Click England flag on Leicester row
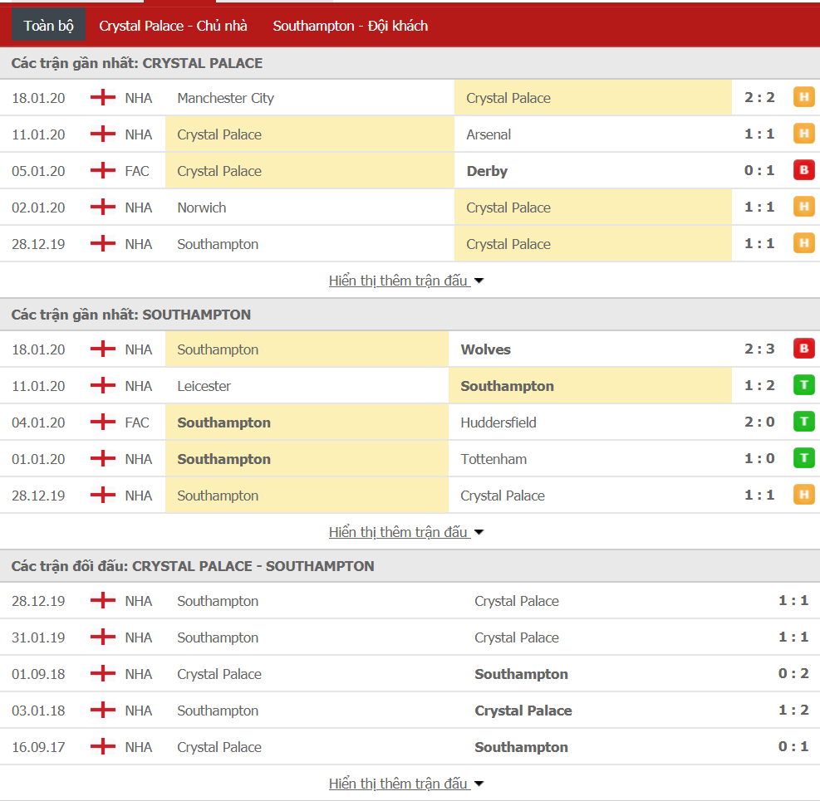The width and height of the screenshot is (820, 801). (x=102, y=385)
